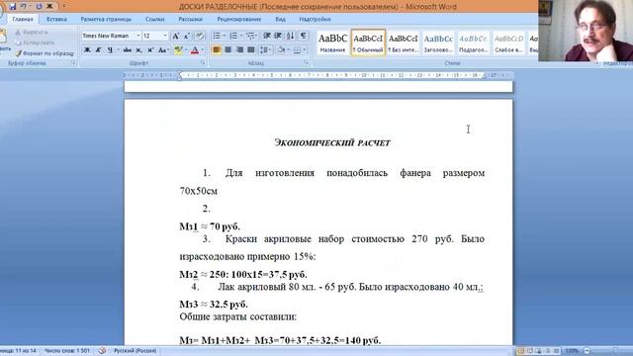Click the red font color button
The width and height of the screenshot is (633, 356).
(195, 50)
